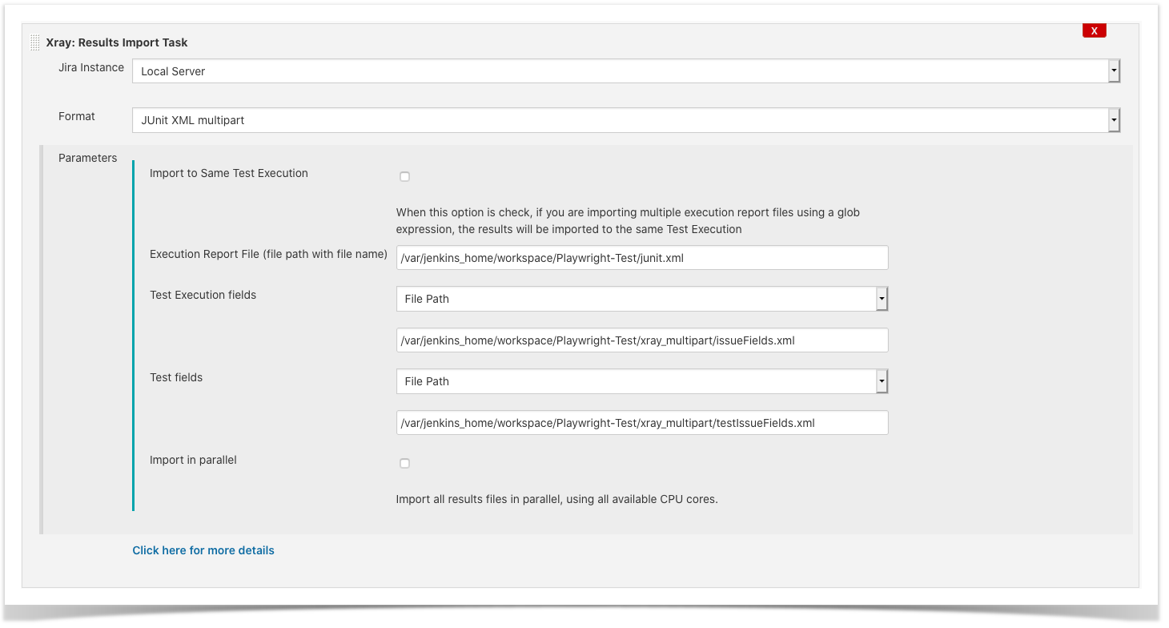Click help text about importing results in parallel

click(557, 499)
